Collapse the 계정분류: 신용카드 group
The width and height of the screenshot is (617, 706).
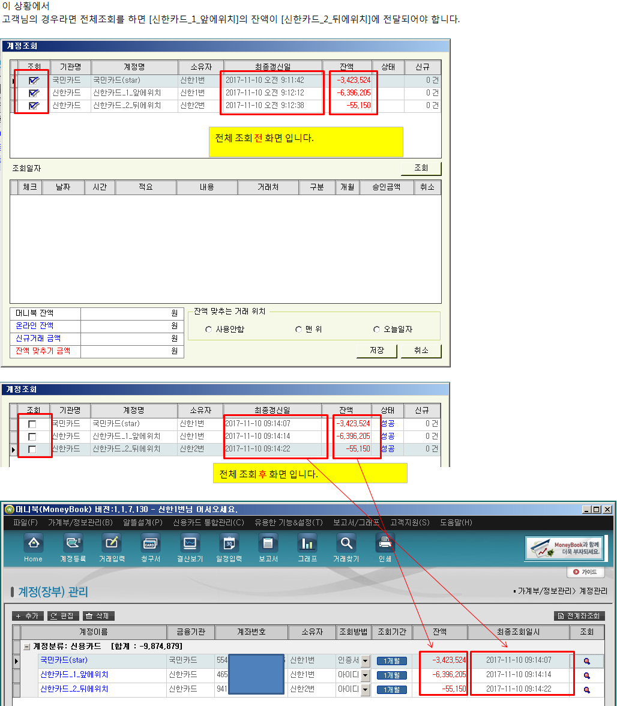(x=27, y=647)
